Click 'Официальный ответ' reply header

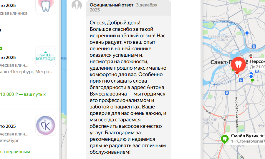coord(112,5)
